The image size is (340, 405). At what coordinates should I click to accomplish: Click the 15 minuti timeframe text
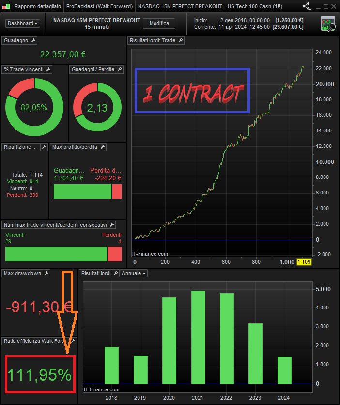click(x=97, y=27)
